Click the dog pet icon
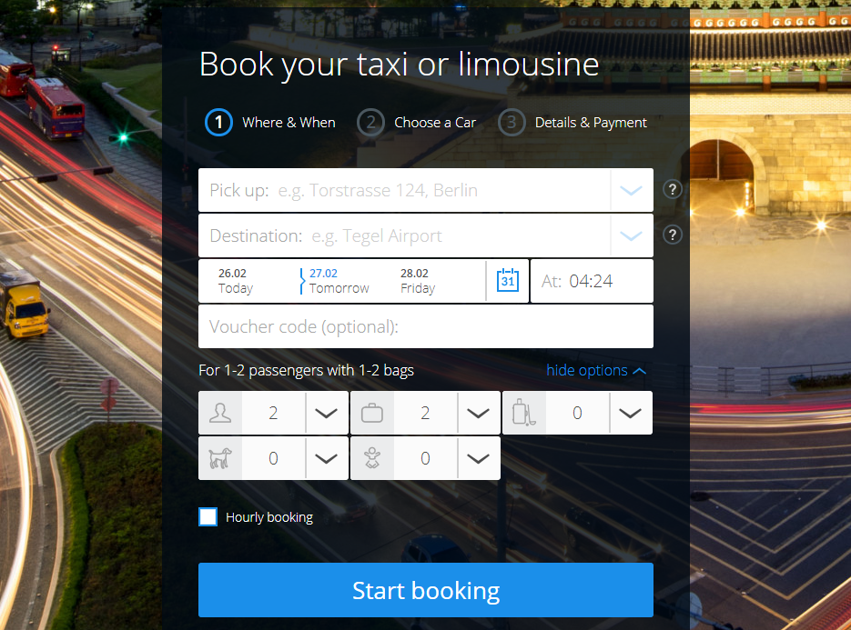The width and height of the screenshot is (851, 630). 220,458
